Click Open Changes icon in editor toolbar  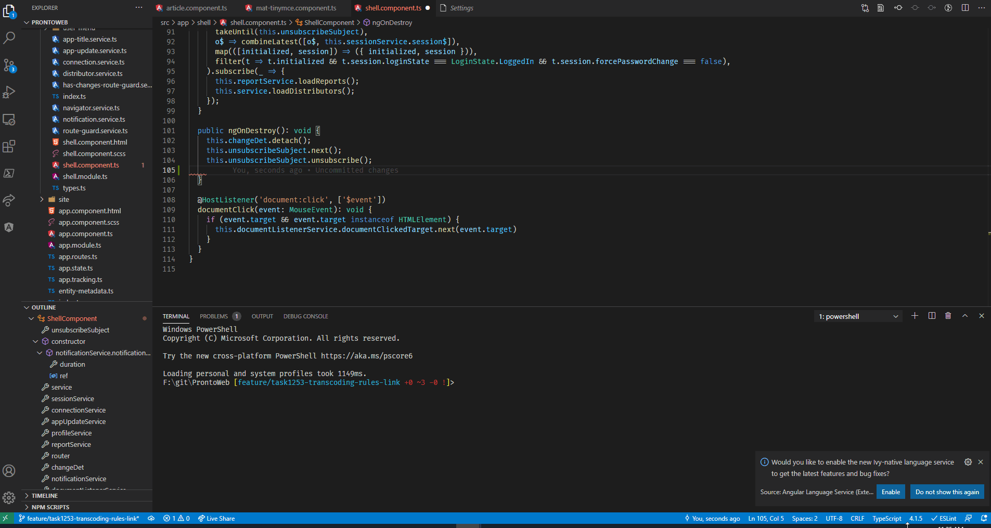click(x=865, y=8)
